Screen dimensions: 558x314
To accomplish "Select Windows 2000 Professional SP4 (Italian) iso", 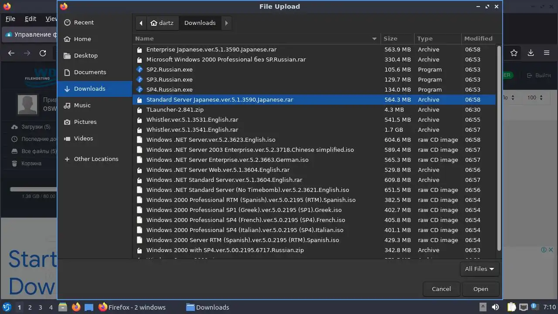I will (x=314, y=230).
